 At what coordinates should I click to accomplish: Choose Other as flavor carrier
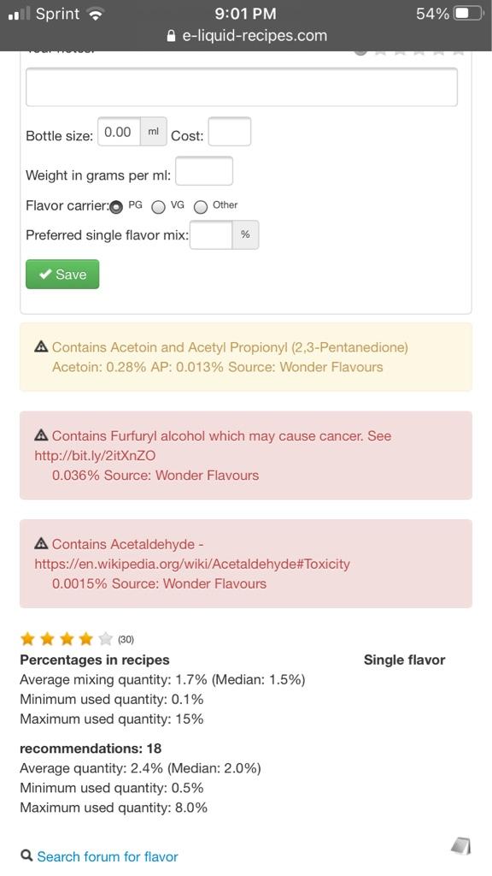[201, 207]
